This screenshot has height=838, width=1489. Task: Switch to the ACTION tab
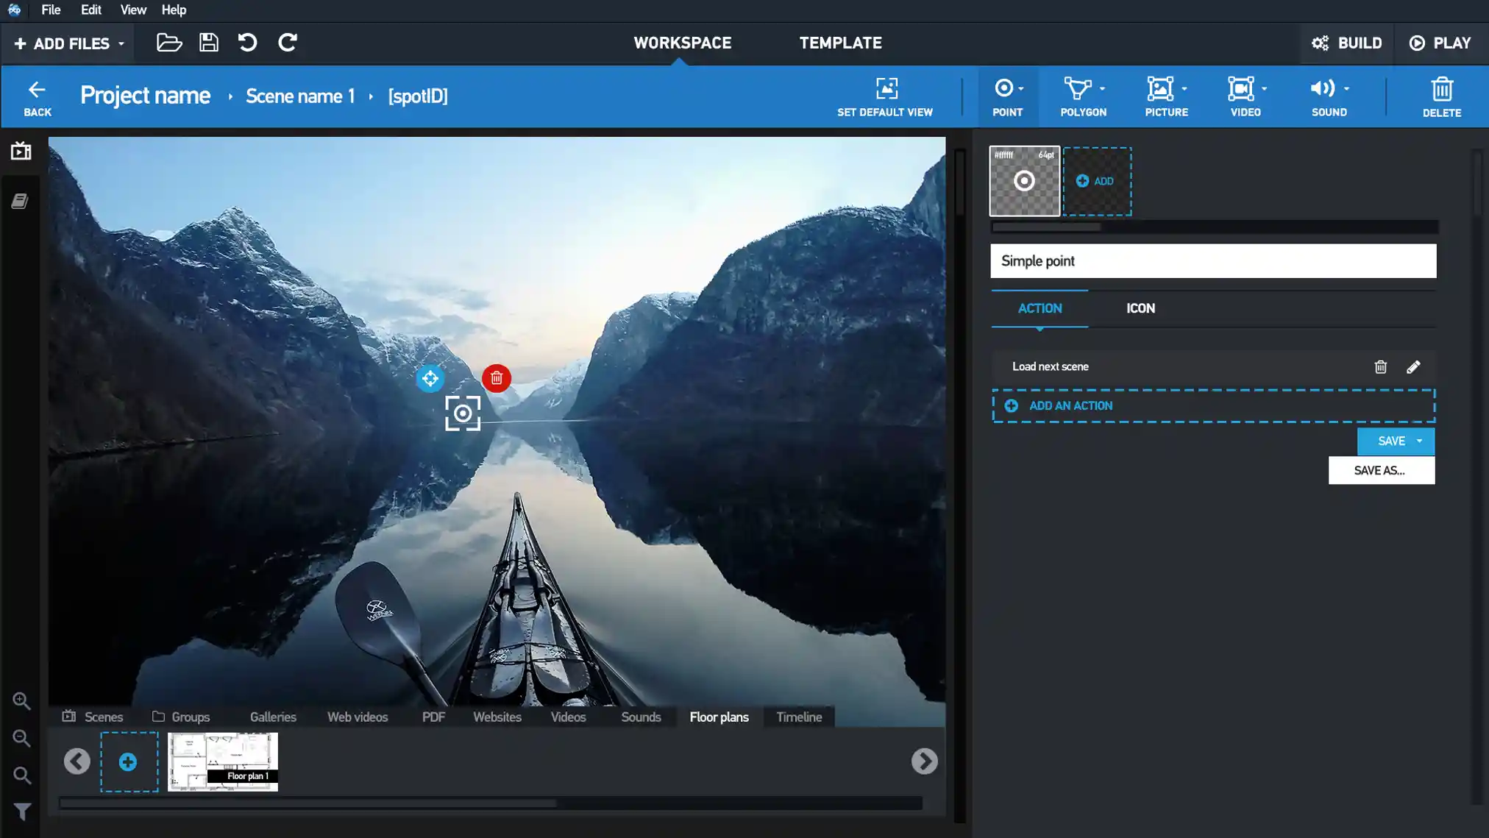1040,308
